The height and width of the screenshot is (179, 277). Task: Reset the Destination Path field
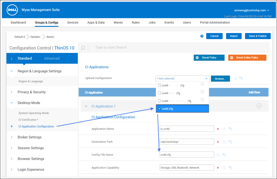pos(230,142)
